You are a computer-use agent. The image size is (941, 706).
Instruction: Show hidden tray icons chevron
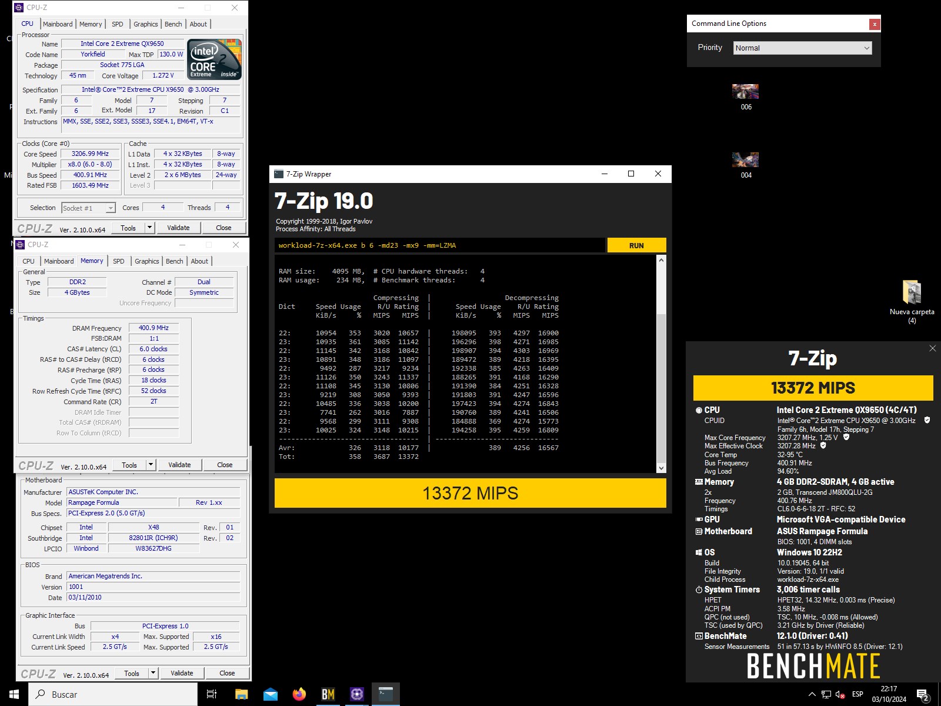tap(812, 695)
